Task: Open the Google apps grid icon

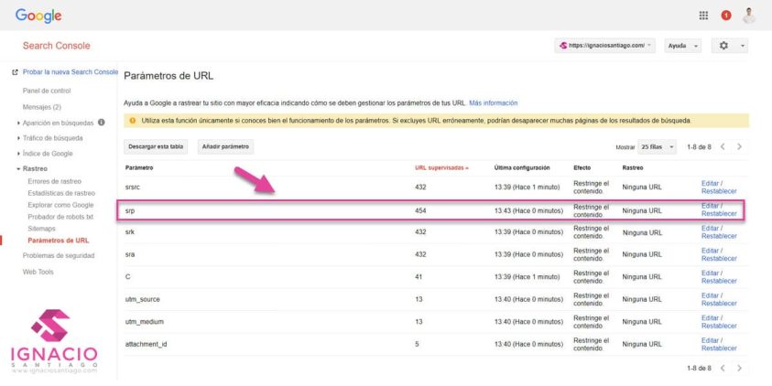Action: click(703, 16)
